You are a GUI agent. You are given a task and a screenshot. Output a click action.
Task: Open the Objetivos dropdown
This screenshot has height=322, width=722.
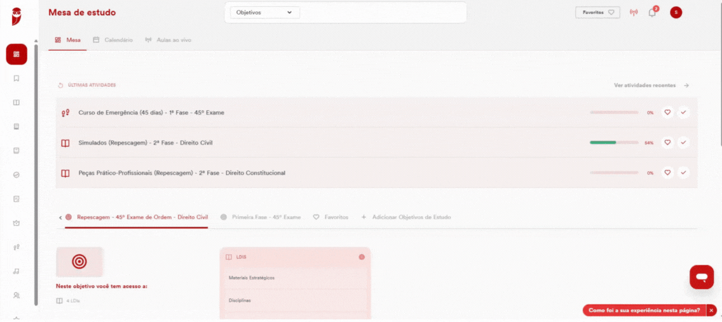pyautogui.click(x=265, y=13)
